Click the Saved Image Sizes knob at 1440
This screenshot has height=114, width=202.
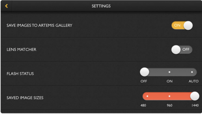pyautogui.click(x=195, y=96)
